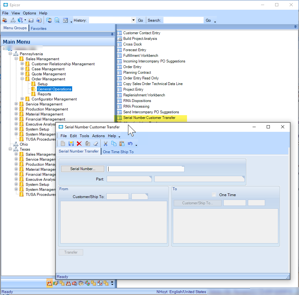This screenshot has height=295, width=299.
Task: Expand Customer Relationship Management node
Action: click(22, 63)
